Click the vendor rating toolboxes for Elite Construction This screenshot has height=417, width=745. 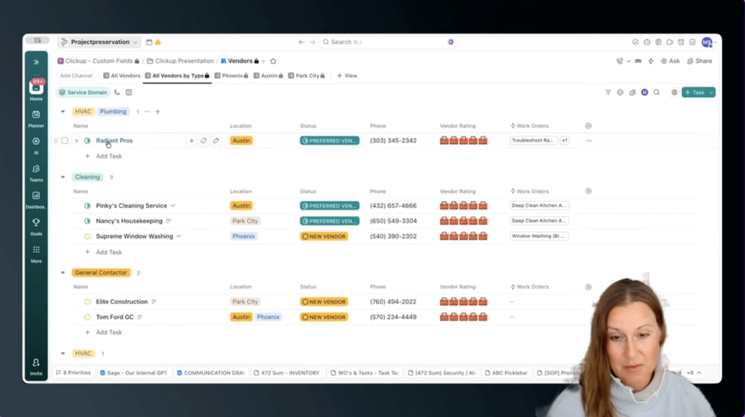463,302
